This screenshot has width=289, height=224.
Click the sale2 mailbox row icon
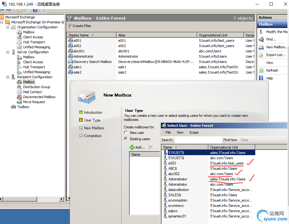tap(70, 72)
